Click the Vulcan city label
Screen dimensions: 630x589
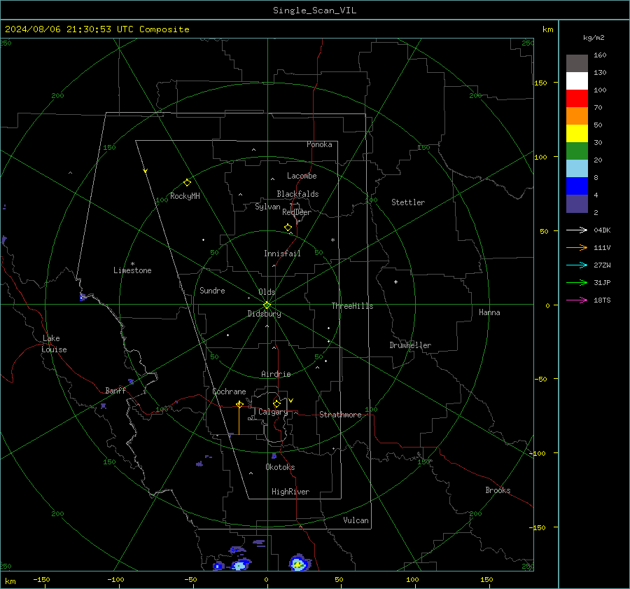356,520
